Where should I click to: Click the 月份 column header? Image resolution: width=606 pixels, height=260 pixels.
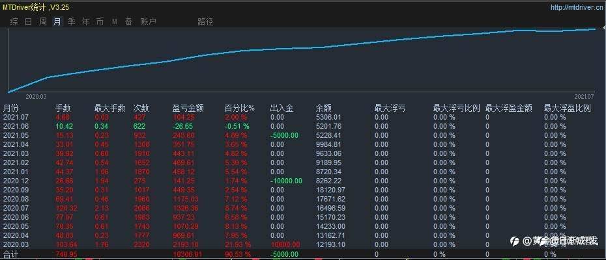coord(11,108)
